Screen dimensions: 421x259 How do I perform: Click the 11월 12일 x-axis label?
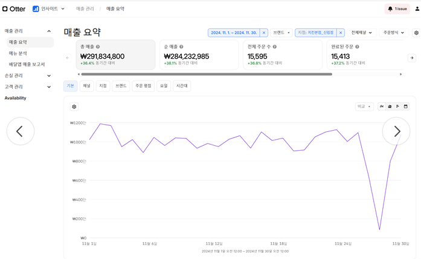[214, 244]
